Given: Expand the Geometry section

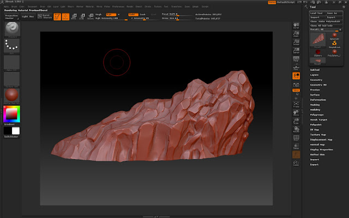Looking at the screenshot, I should [316, 80].
